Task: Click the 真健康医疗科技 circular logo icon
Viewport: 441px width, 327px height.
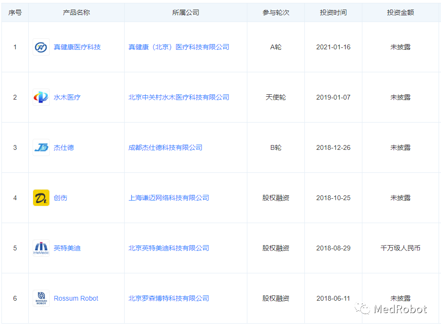Action: pyautogui.click(x=41, y=47)
